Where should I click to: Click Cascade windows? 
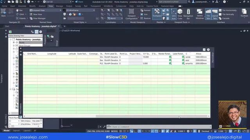pyautogui.click(x=224, y=18)
